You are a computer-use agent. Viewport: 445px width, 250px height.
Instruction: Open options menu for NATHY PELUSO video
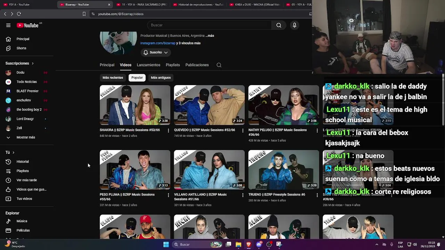[317, 131]
